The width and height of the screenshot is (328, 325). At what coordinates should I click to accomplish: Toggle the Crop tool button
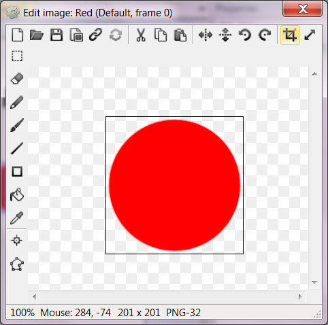(290, 35)
